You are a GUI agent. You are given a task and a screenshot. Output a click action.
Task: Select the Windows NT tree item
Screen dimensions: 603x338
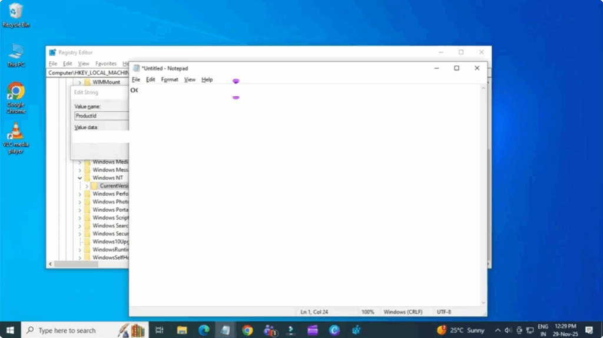tap(108, 178)
